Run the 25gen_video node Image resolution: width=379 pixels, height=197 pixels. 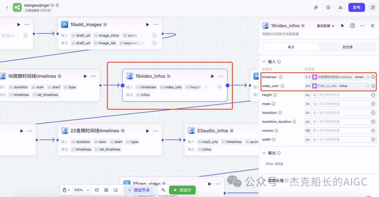[210, 184]
